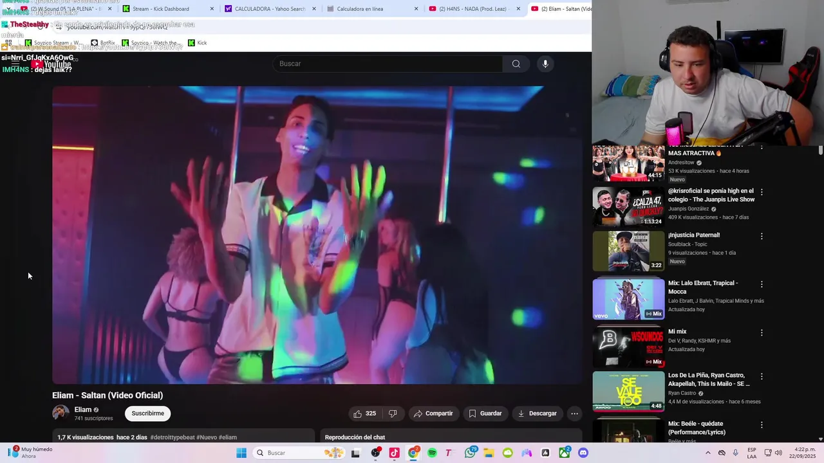The height and width of the screenshot is (463, 824).
Task: Switch to W Sound 05 LA PLENA tab
Action: [66, 8]
